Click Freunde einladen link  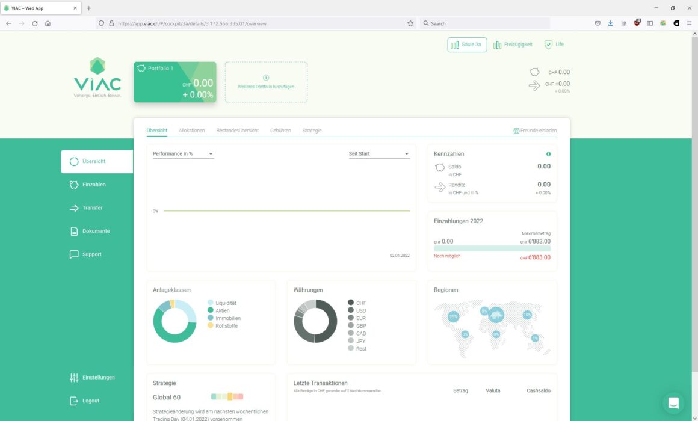[535, 131]
